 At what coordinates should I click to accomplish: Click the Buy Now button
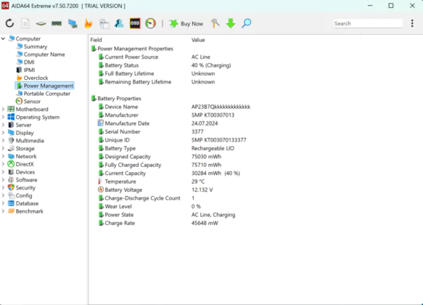click(x=186, y=24)
